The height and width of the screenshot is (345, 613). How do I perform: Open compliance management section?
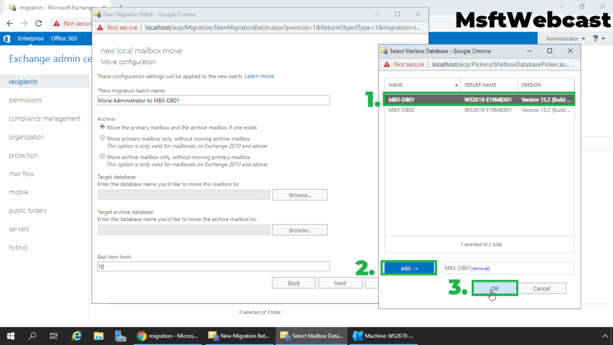pyautogui.click(x=44, y=119)
